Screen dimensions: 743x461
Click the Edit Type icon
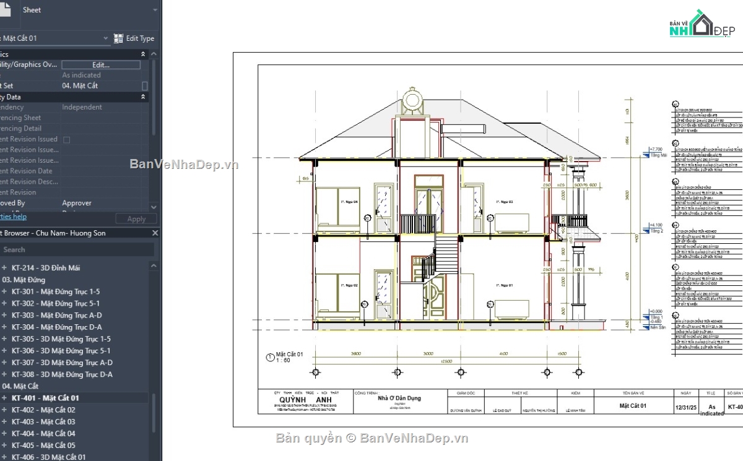[119, 38]
